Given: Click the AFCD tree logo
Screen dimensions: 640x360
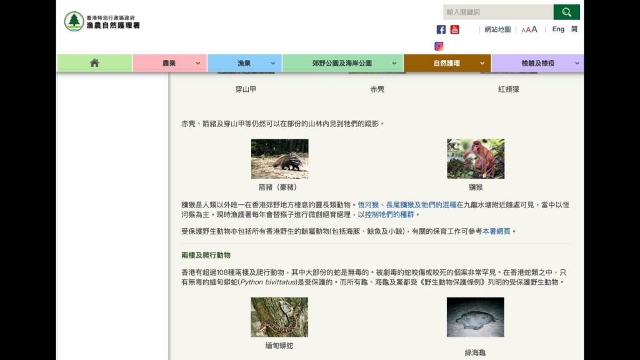Looking at the screenshot, I should click(74, 21).
